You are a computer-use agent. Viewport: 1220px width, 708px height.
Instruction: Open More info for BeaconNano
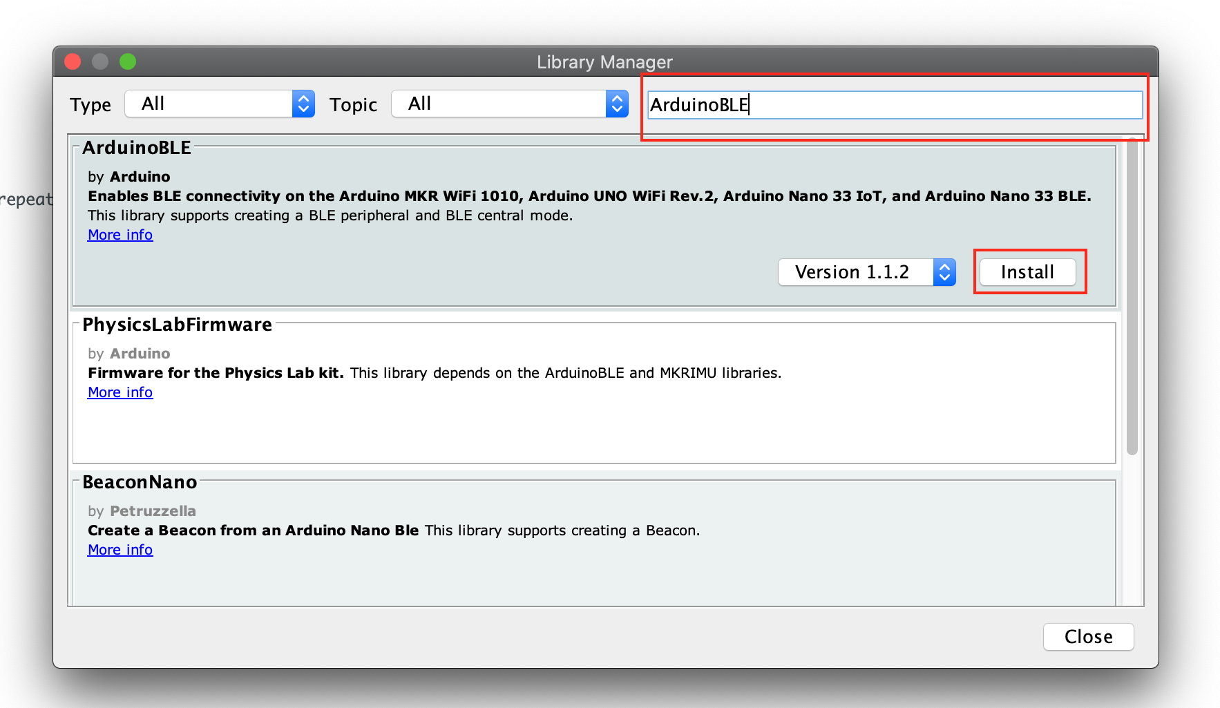coord(120,549)
